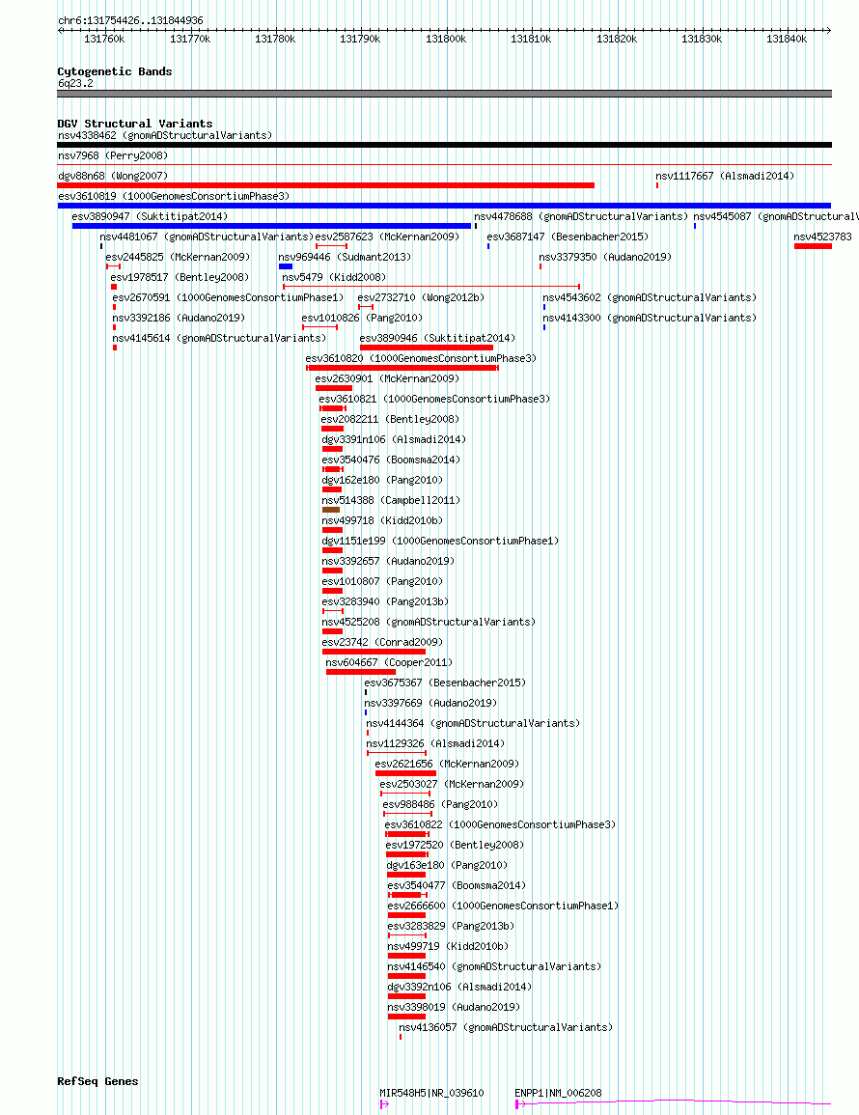859x1115 pixels.
Task: Click the blue nsv969446 variant bar
Action: (286, 266)
